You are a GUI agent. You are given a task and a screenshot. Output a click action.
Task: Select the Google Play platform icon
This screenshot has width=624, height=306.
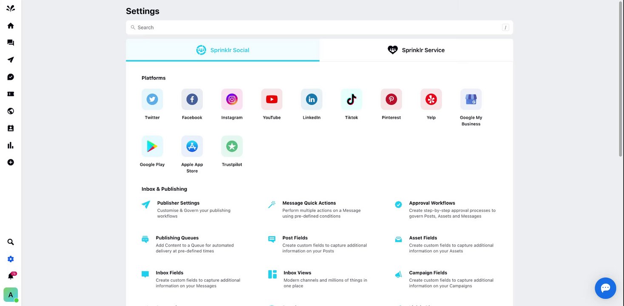(x=152, y=146)
